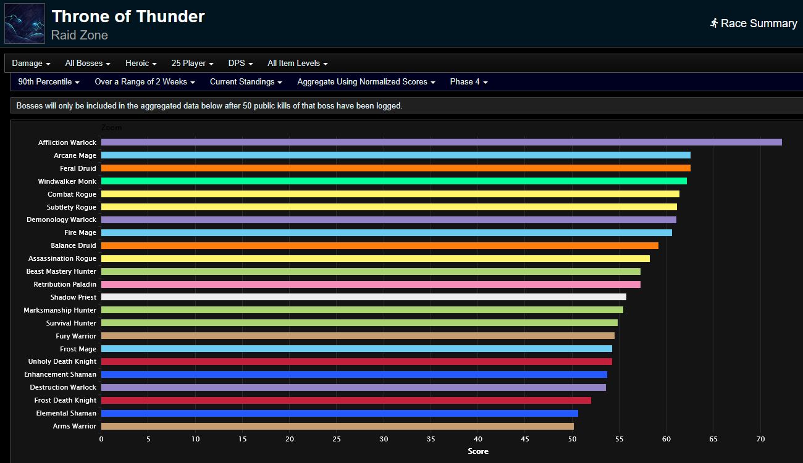Screen dimensions: 803x463
Task: Select the Enhancement Shaman blue bar
Action: point(354,375)
